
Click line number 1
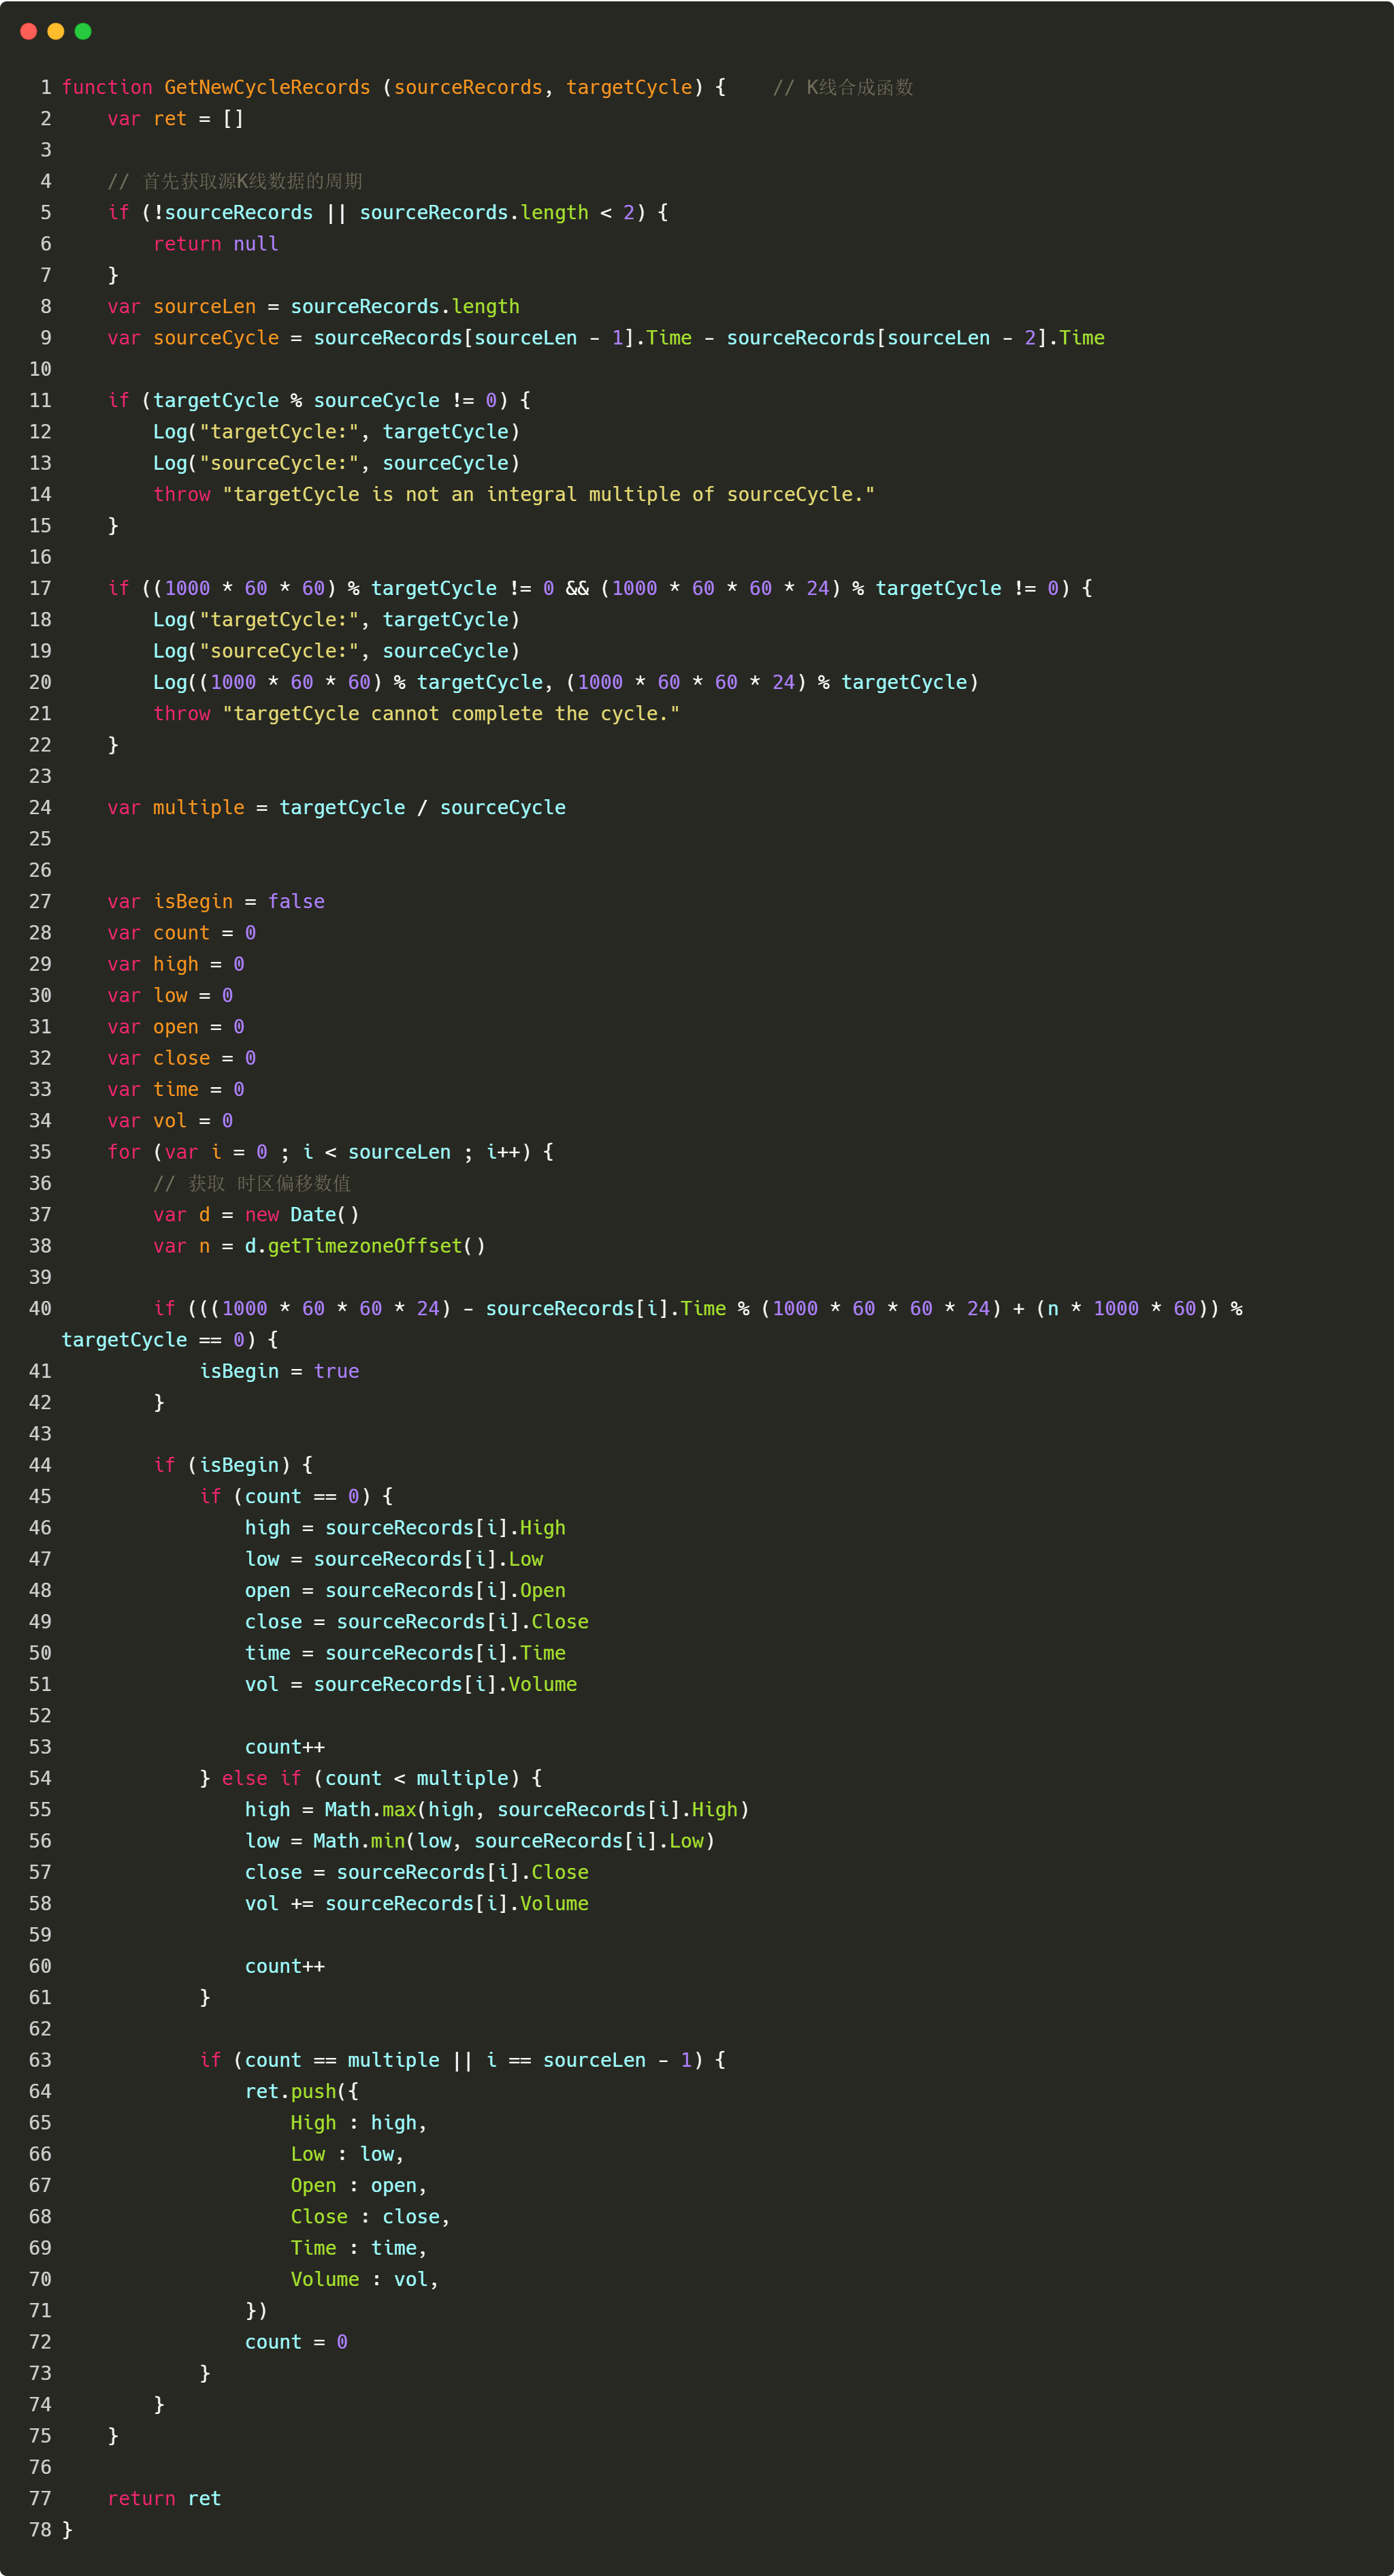pos(46,87)
